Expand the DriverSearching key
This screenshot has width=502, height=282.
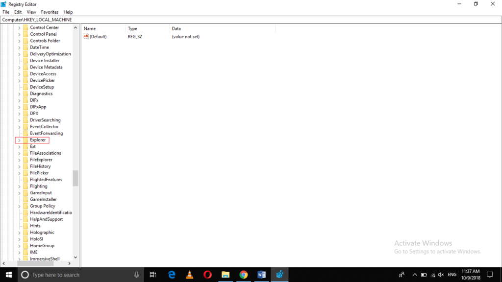click(19, 120)
